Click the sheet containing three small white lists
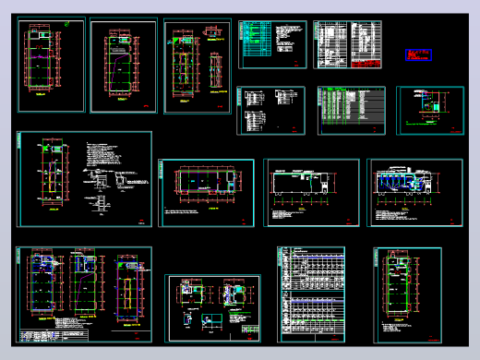Screen dimensions: 480x360 (x=270, y=111)
